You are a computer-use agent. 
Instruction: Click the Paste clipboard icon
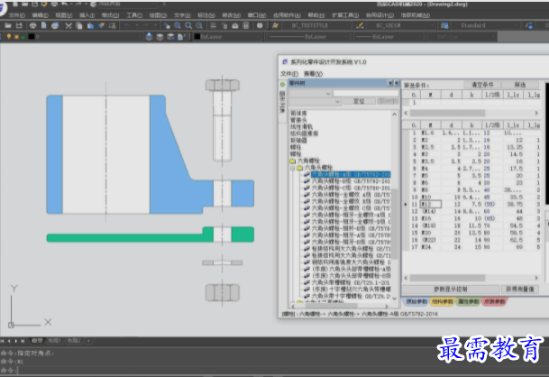point(90,25)
